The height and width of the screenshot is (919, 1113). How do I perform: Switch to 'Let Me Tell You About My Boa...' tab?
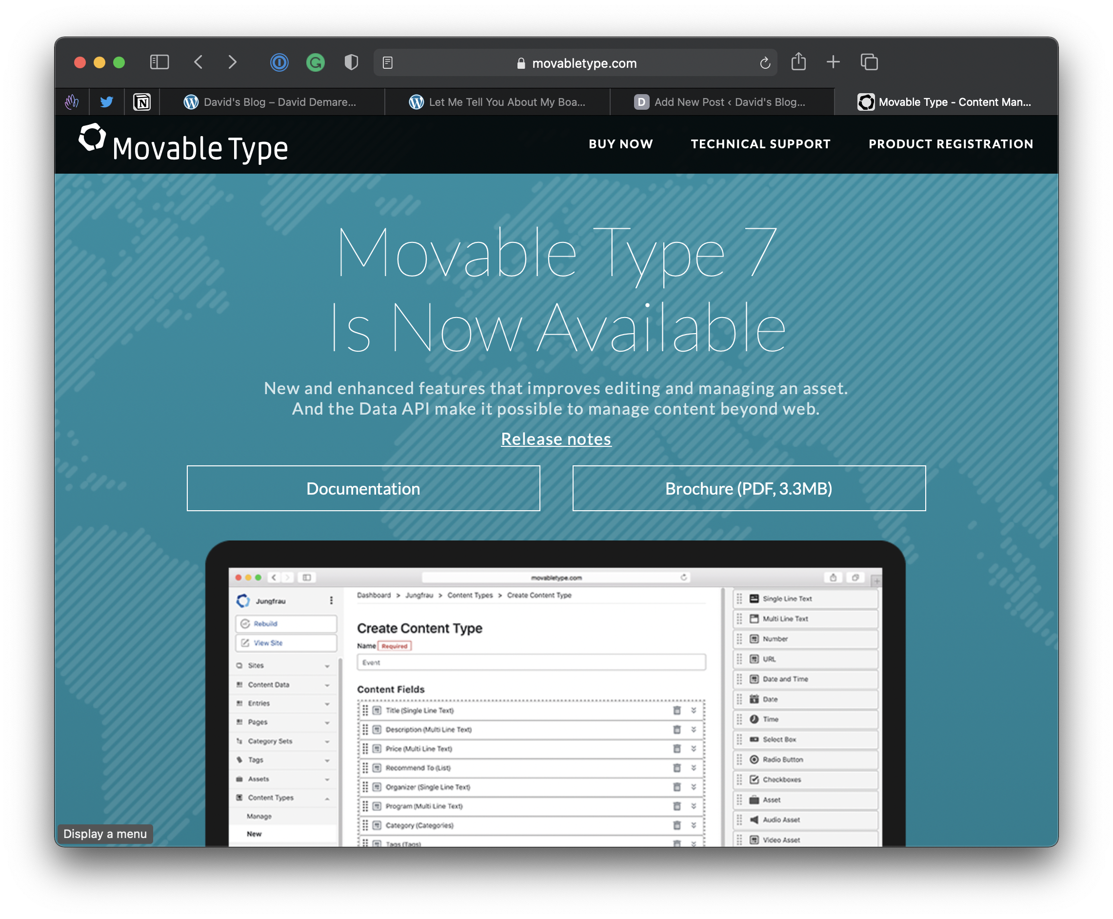(x=497, y=102)
